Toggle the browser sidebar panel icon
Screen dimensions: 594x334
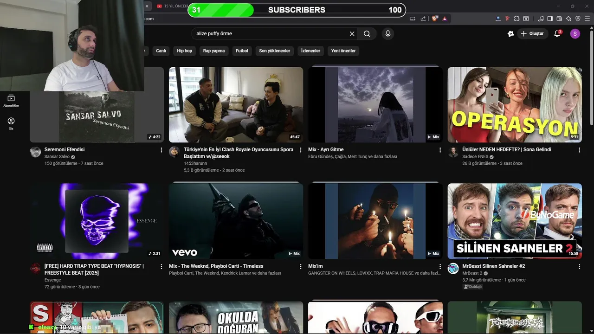coord(550,19)
